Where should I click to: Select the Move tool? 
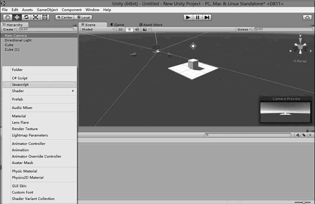17,17
